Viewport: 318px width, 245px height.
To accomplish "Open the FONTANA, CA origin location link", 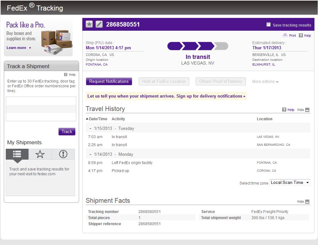I will (x=97, y=64).
